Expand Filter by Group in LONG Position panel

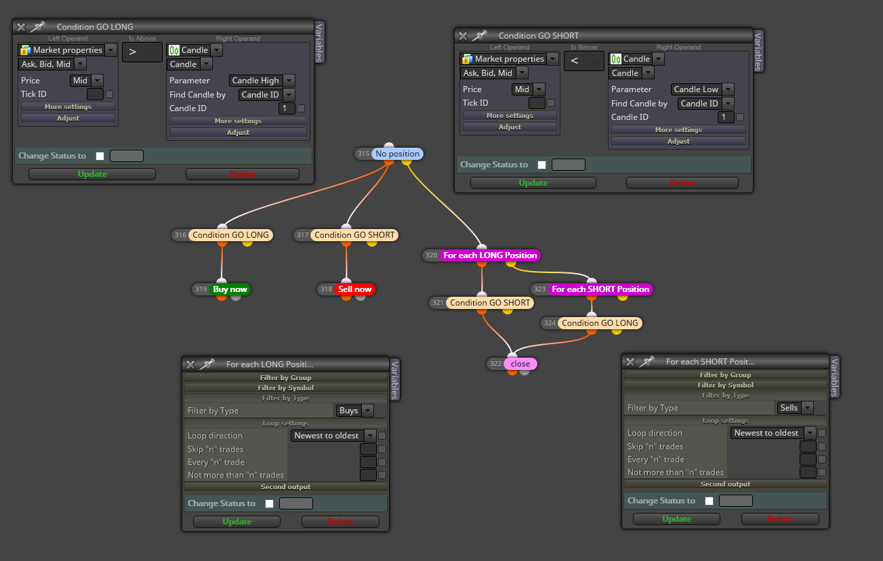[x=285, y=377]
